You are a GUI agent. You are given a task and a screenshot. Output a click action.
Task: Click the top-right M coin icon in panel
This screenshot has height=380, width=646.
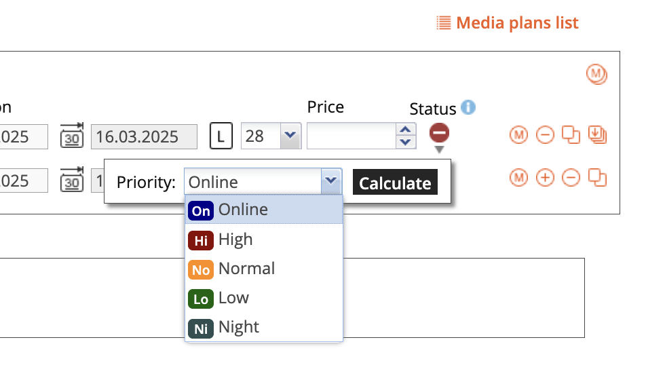596,74
